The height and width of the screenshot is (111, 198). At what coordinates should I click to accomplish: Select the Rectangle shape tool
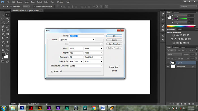click(8, 46)
